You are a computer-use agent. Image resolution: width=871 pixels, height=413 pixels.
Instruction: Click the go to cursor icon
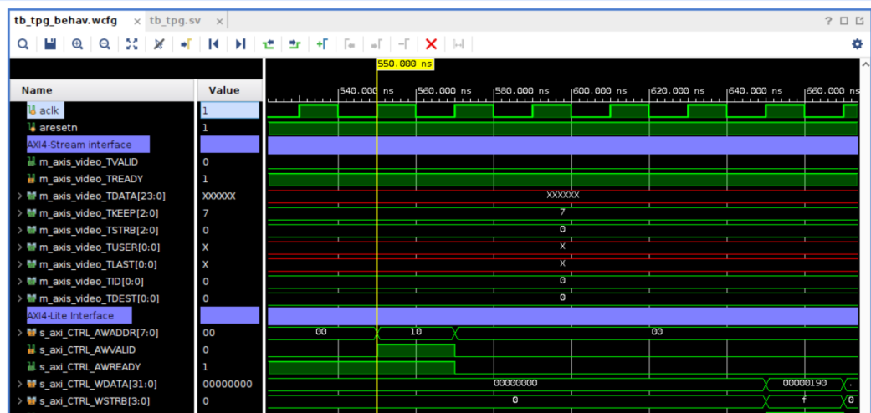click(186, 44)
